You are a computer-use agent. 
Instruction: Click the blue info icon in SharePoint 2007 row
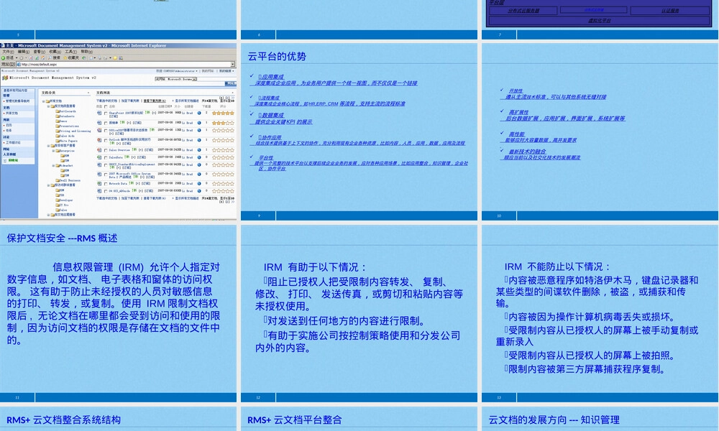tap(199, 113)
